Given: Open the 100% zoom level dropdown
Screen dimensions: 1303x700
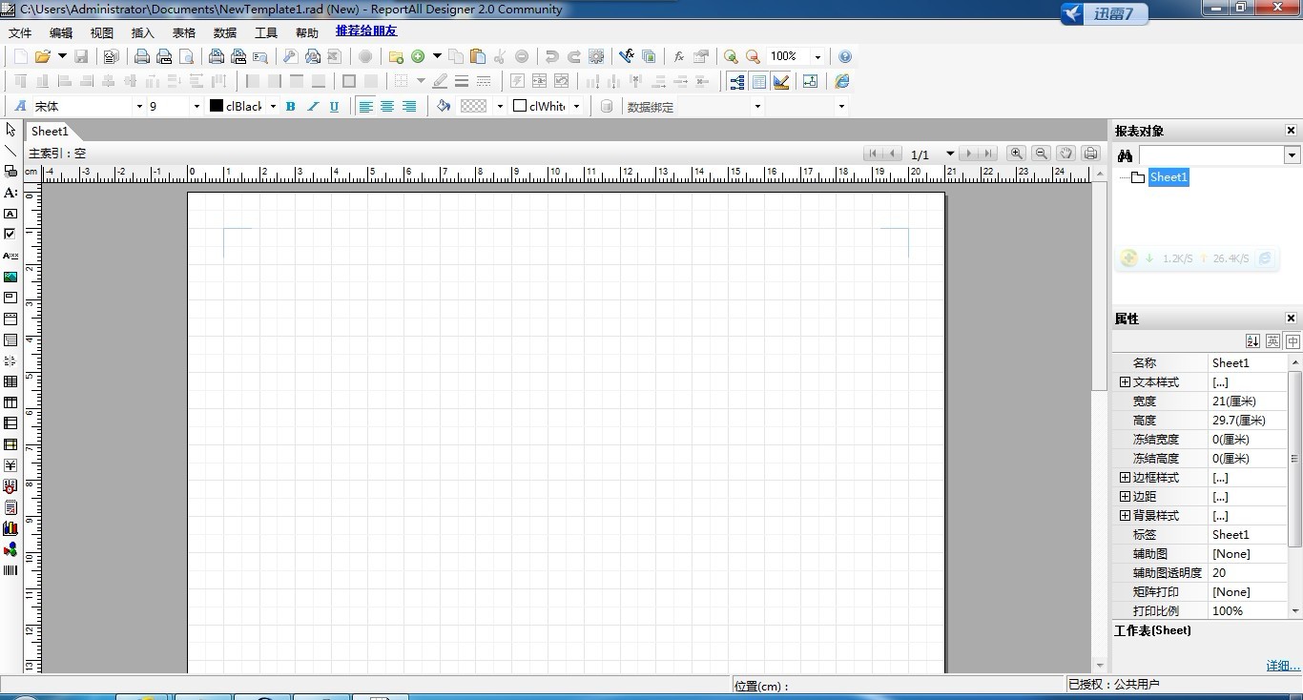Looking at the screenshot, I should pos(817,57).
